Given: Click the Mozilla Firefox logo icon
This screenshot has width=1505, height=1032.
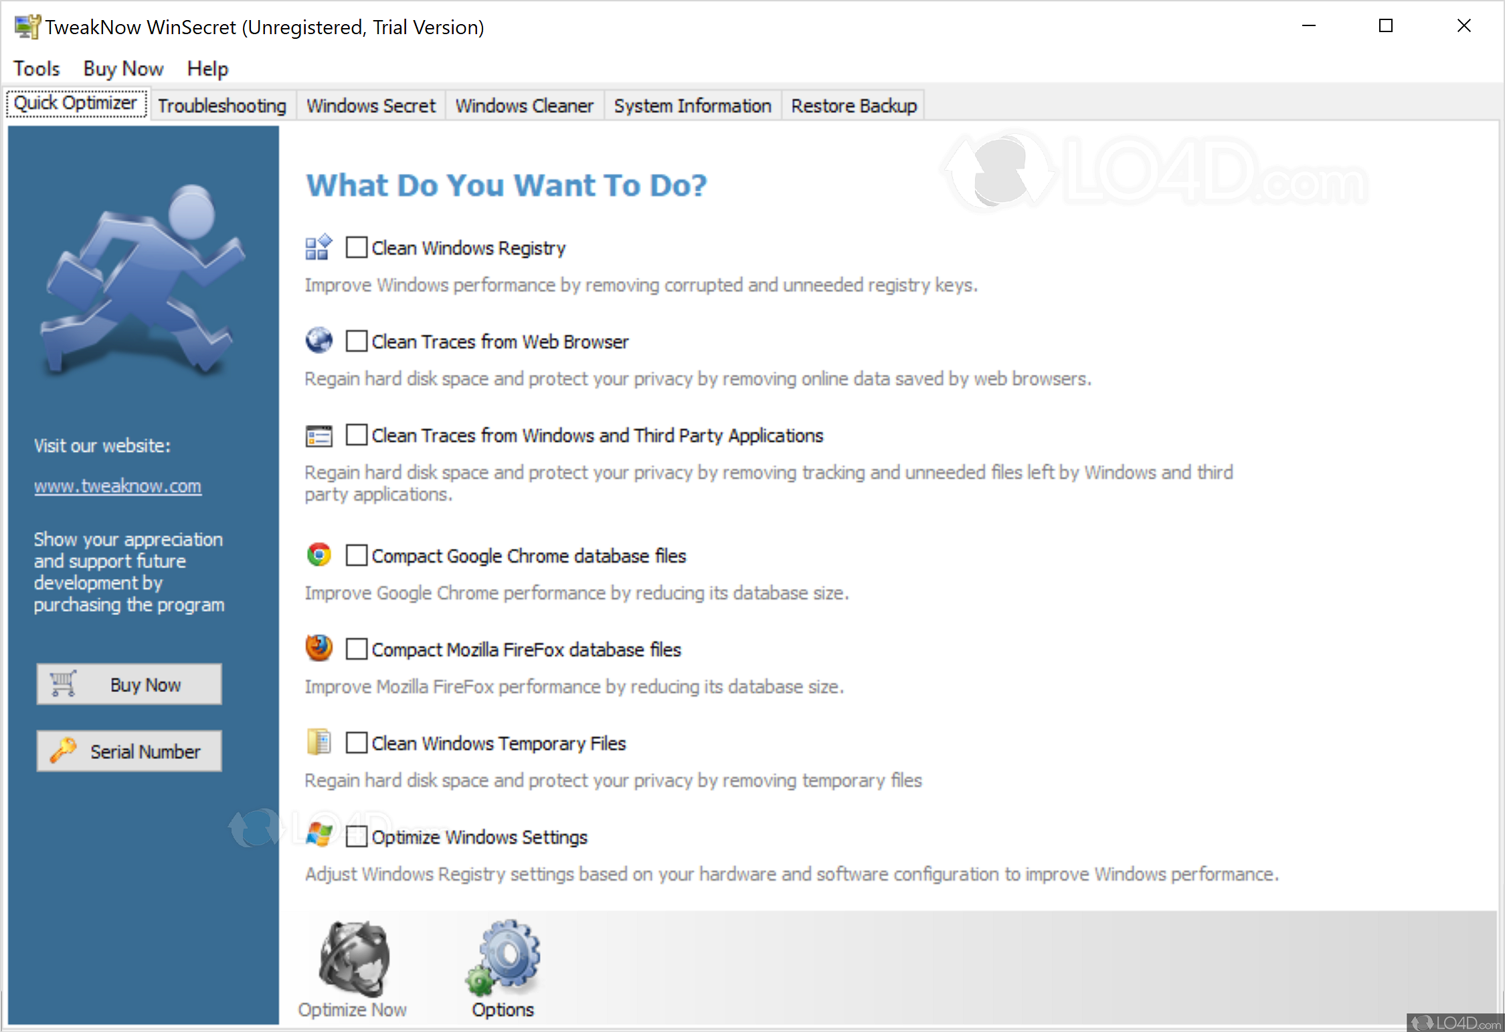Looking at the screenshot, I should click(x=319, y=649).
